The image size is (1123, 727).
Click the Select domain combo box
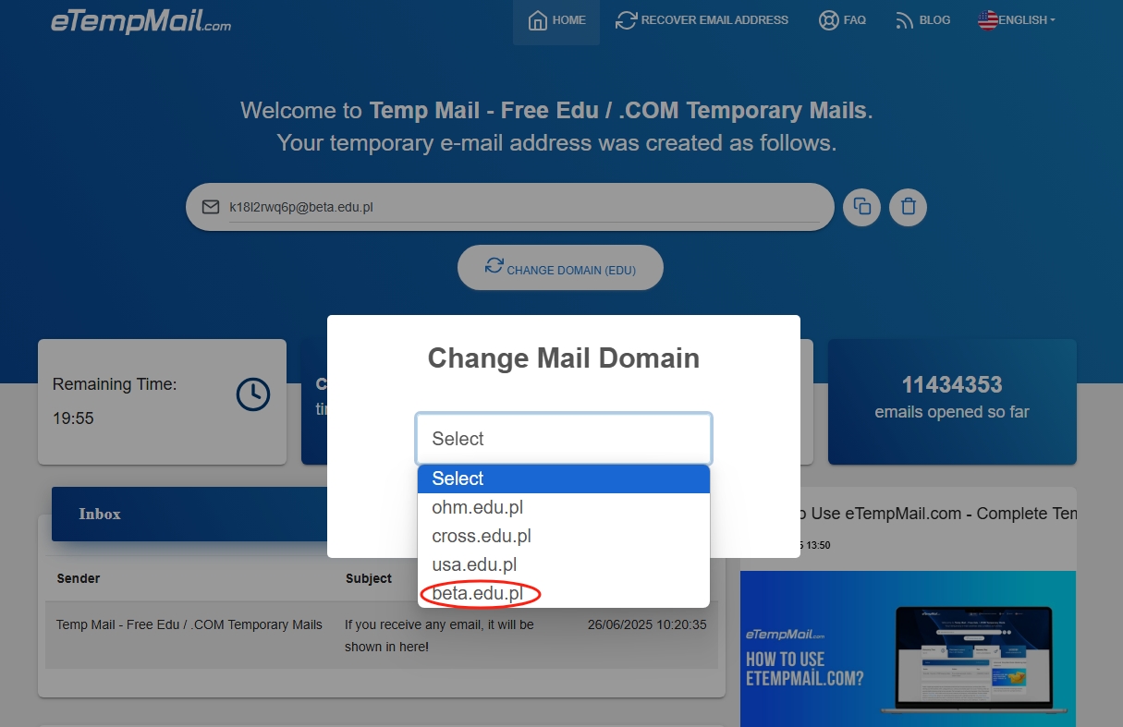563,439
